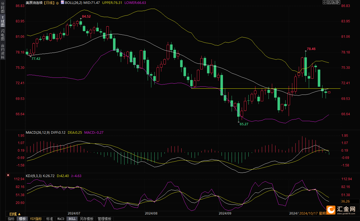The height and width of the screenshot is (221, 360).
Task: Click the shrink-to-left chart icon
Action: [x=329, y=2]
